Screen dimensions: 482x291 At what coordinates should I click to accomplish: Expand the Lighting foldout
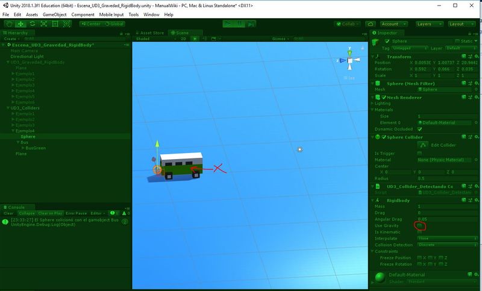(x=373, y=104)
